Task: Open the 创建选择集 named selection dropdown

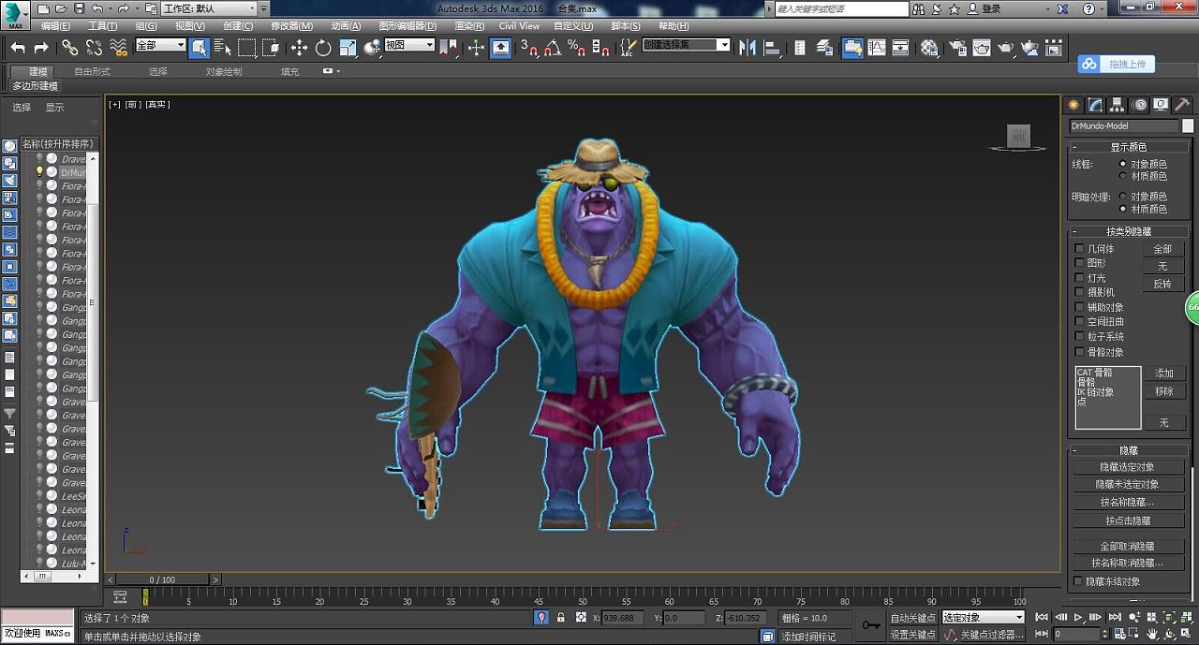Action: (686, 45)
